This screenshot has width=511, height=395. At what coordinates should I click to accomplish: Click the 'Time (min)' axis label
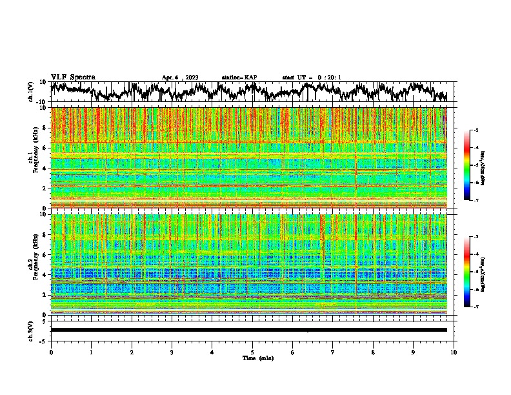pyautogui.click(x=258, y=358)
